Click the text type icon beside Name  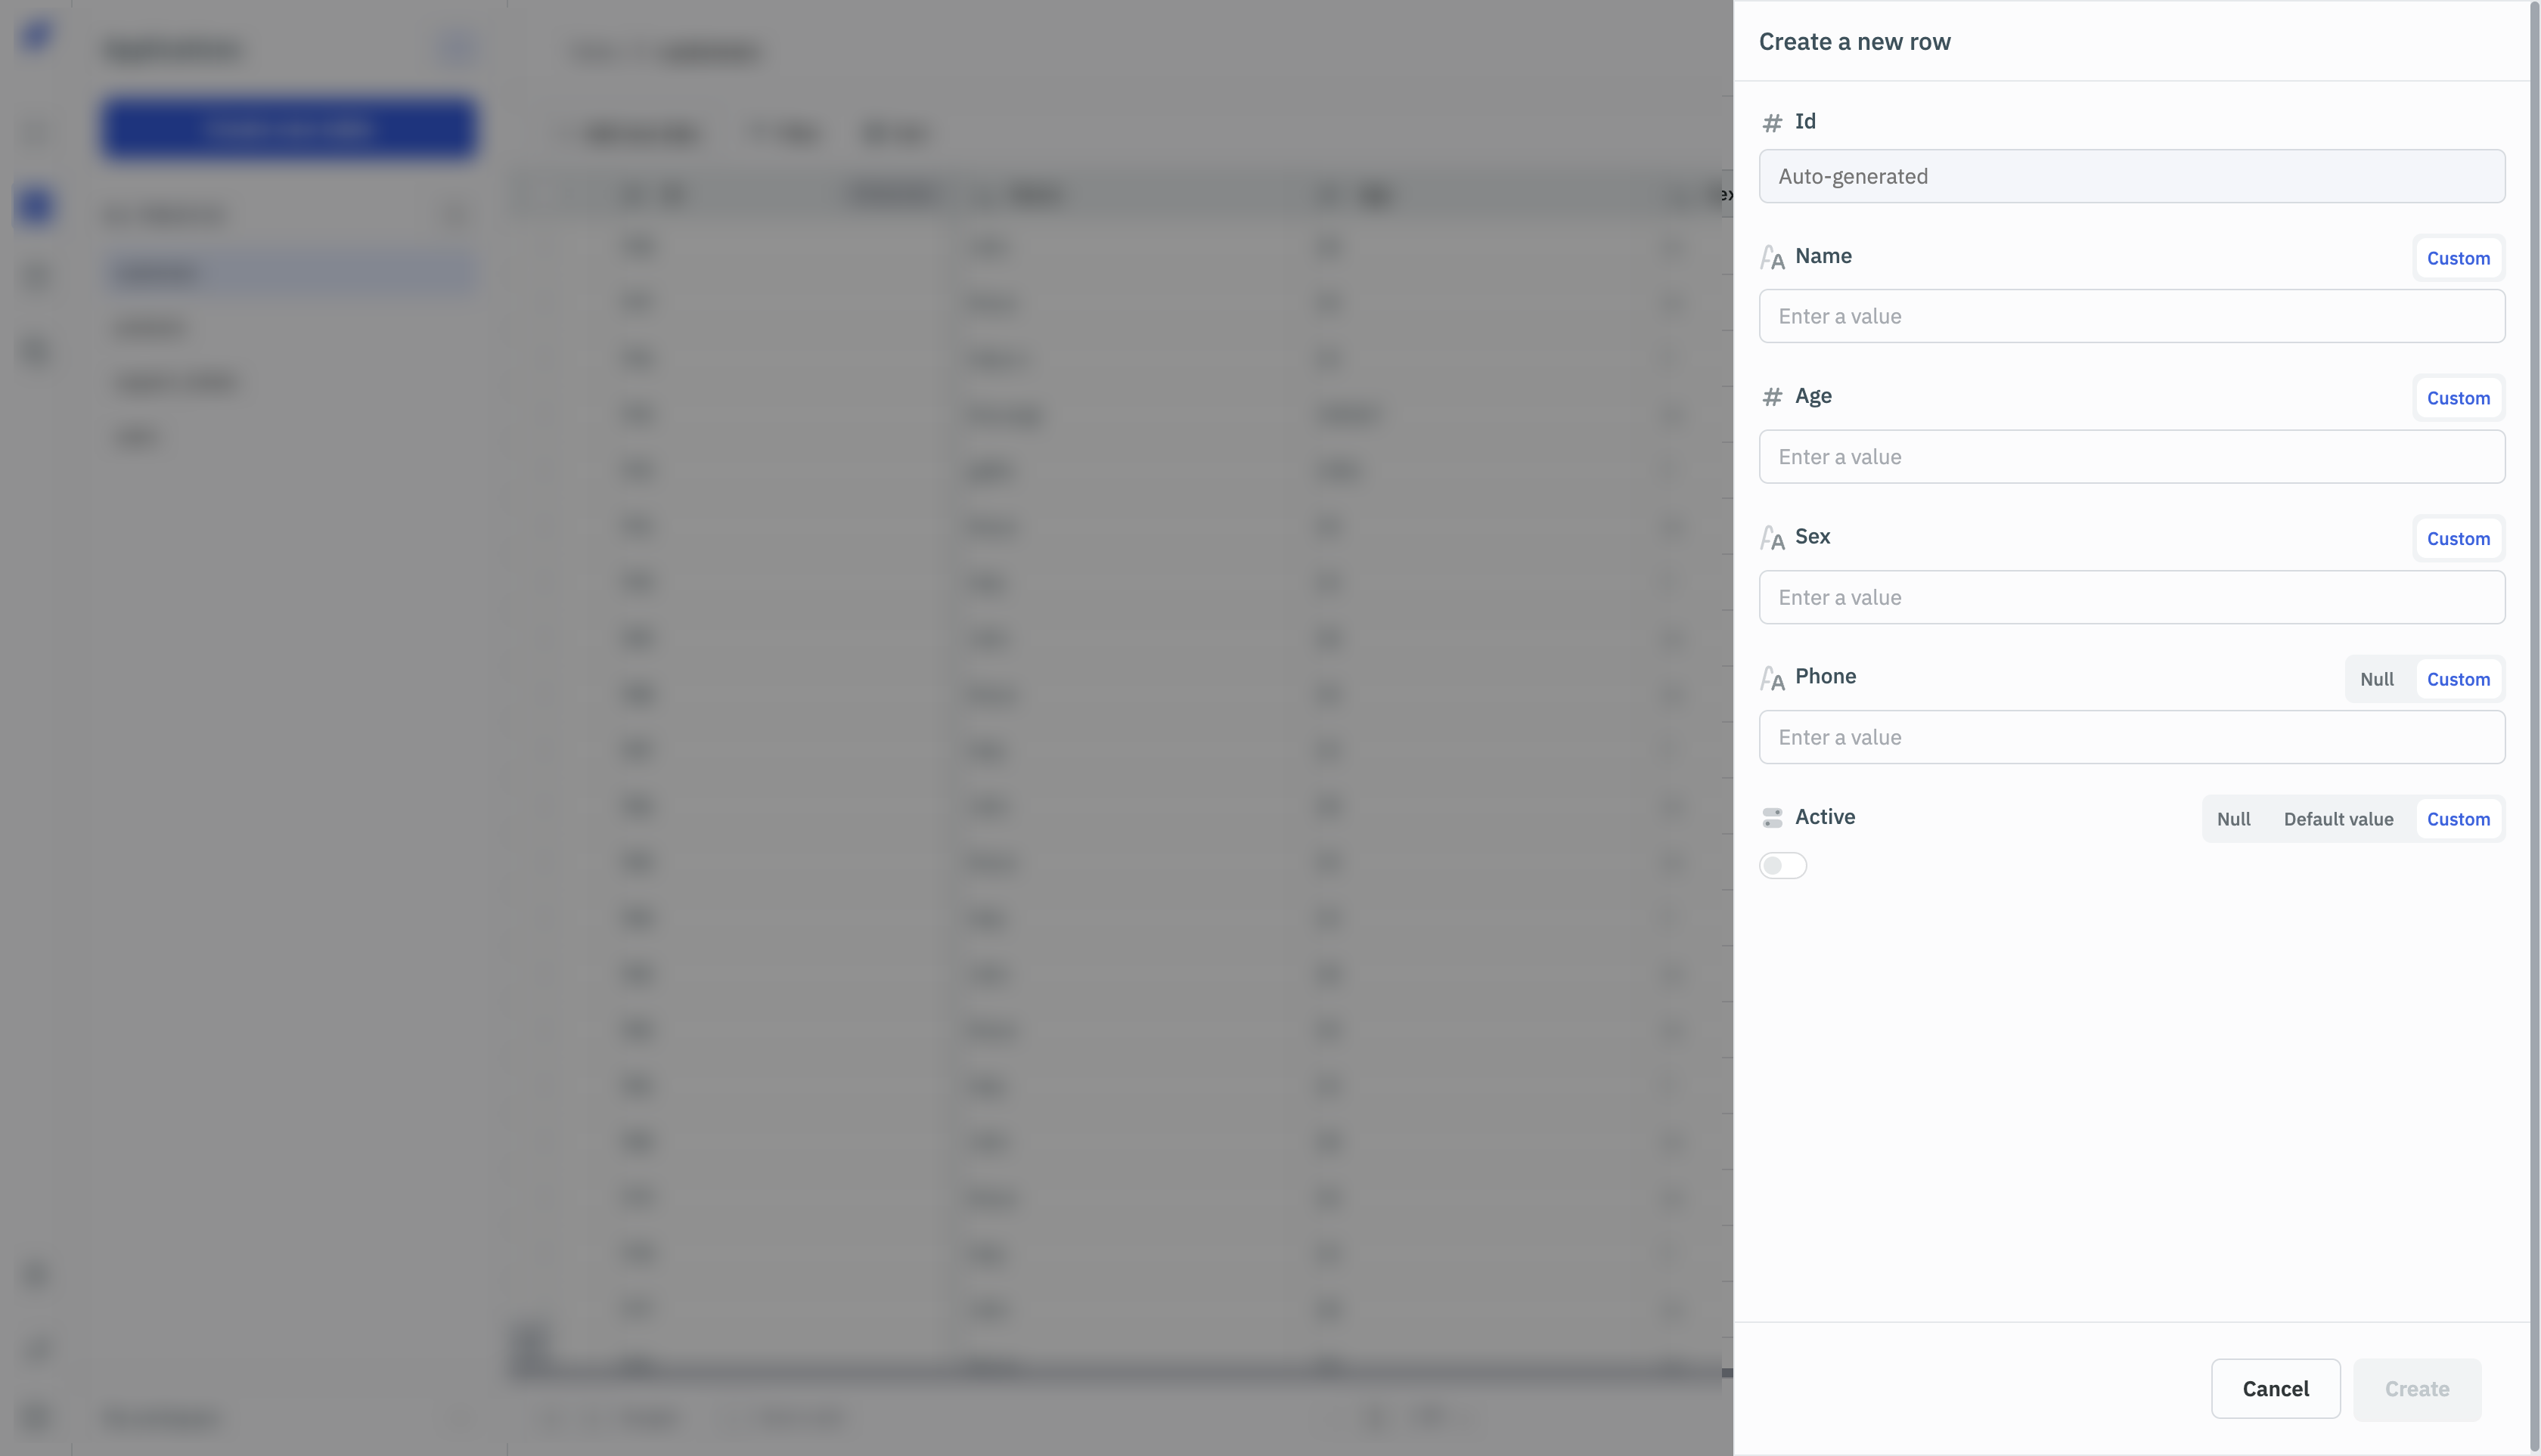coord(1772,258)
